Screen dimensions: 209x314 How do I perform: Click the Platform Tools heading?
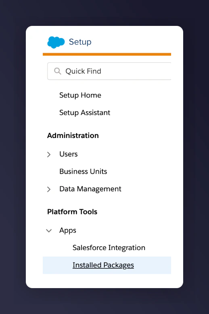(72, 212)
